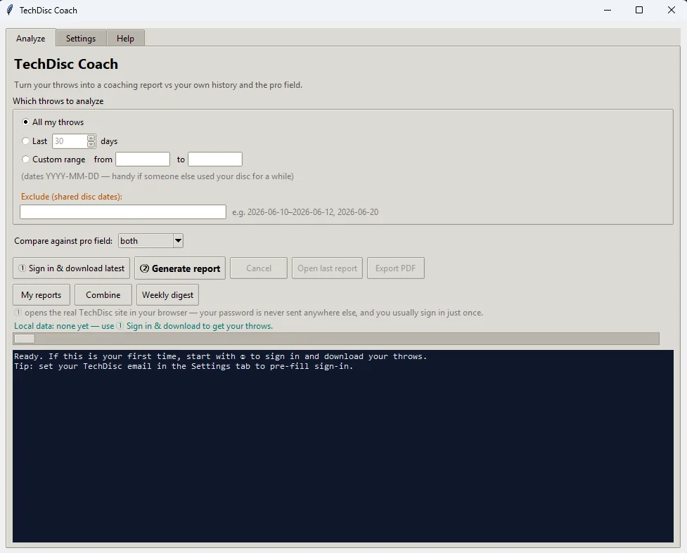Viewport: 687px width, 553px height.
Task: Focus the custom range from date field
Action: (x=143, y=159)
